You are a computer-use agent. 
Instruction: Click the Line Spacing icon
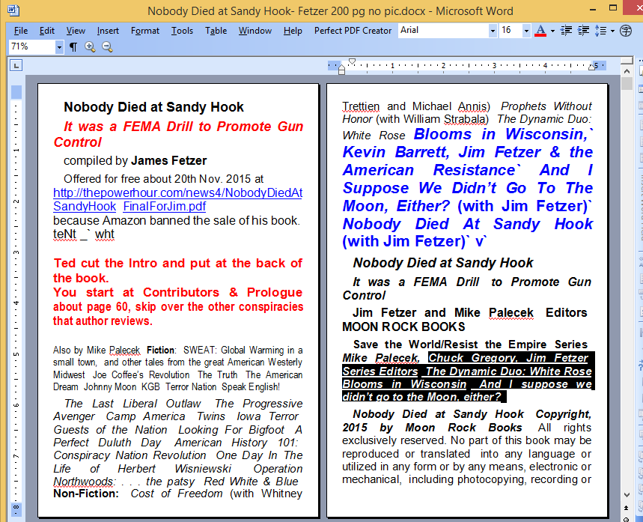tap(600, 31)
